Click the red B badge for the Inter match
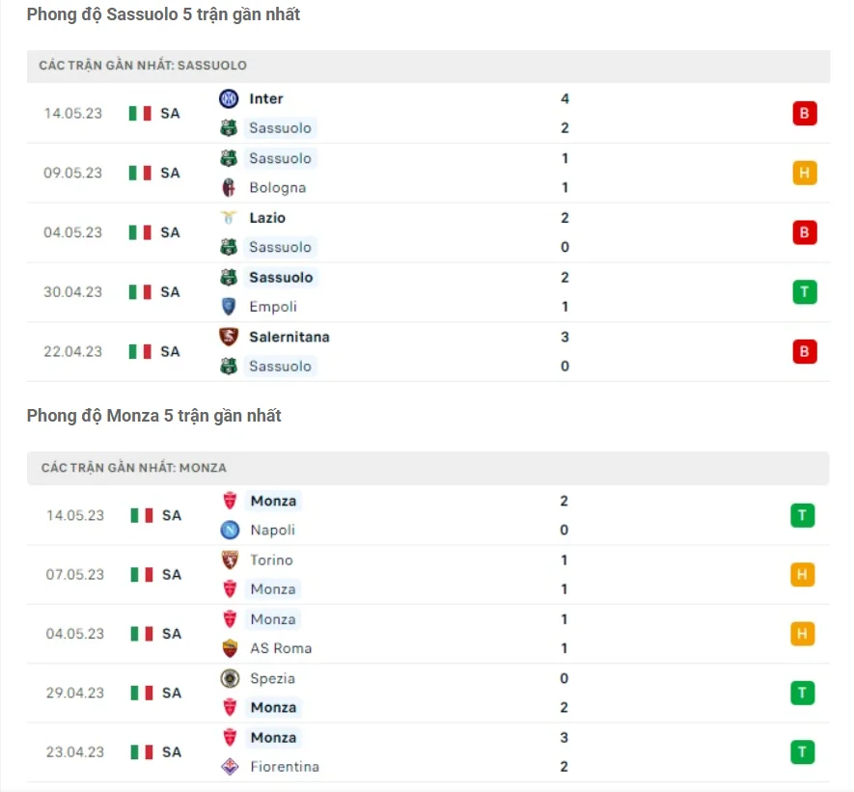The height and width of the screenshot is (792, 854). [x=804, y=112]
